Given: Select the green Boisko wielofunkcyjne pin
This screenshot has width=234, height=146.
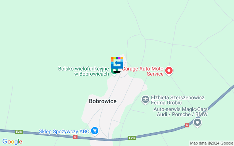Looking at the screenshot, I should tap(114, 71).
